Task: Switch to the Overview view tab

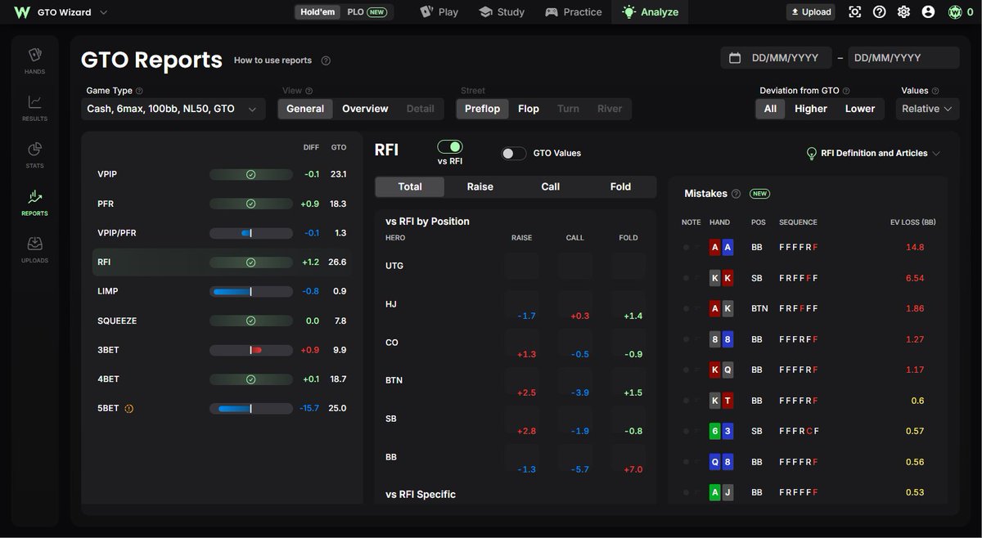Action: (x=365, y=109)
